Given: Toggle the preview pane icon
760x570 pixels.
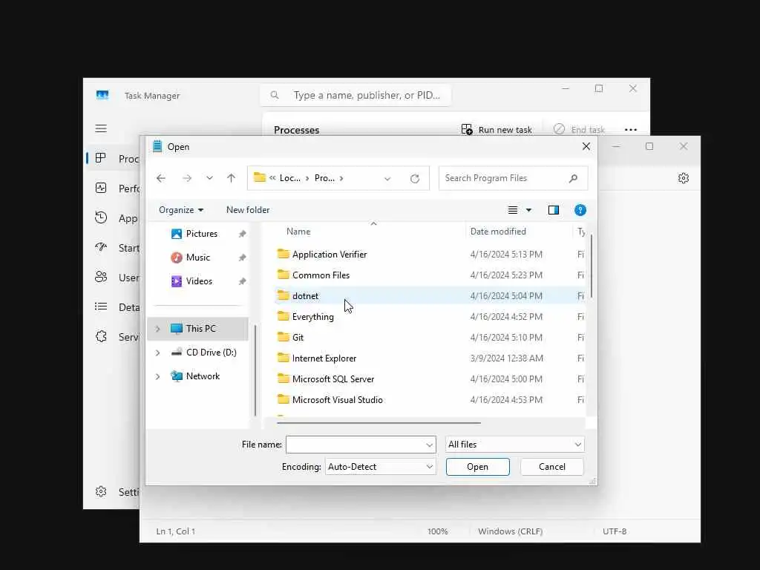Looking at the screenshot, I should click(554, 210).
